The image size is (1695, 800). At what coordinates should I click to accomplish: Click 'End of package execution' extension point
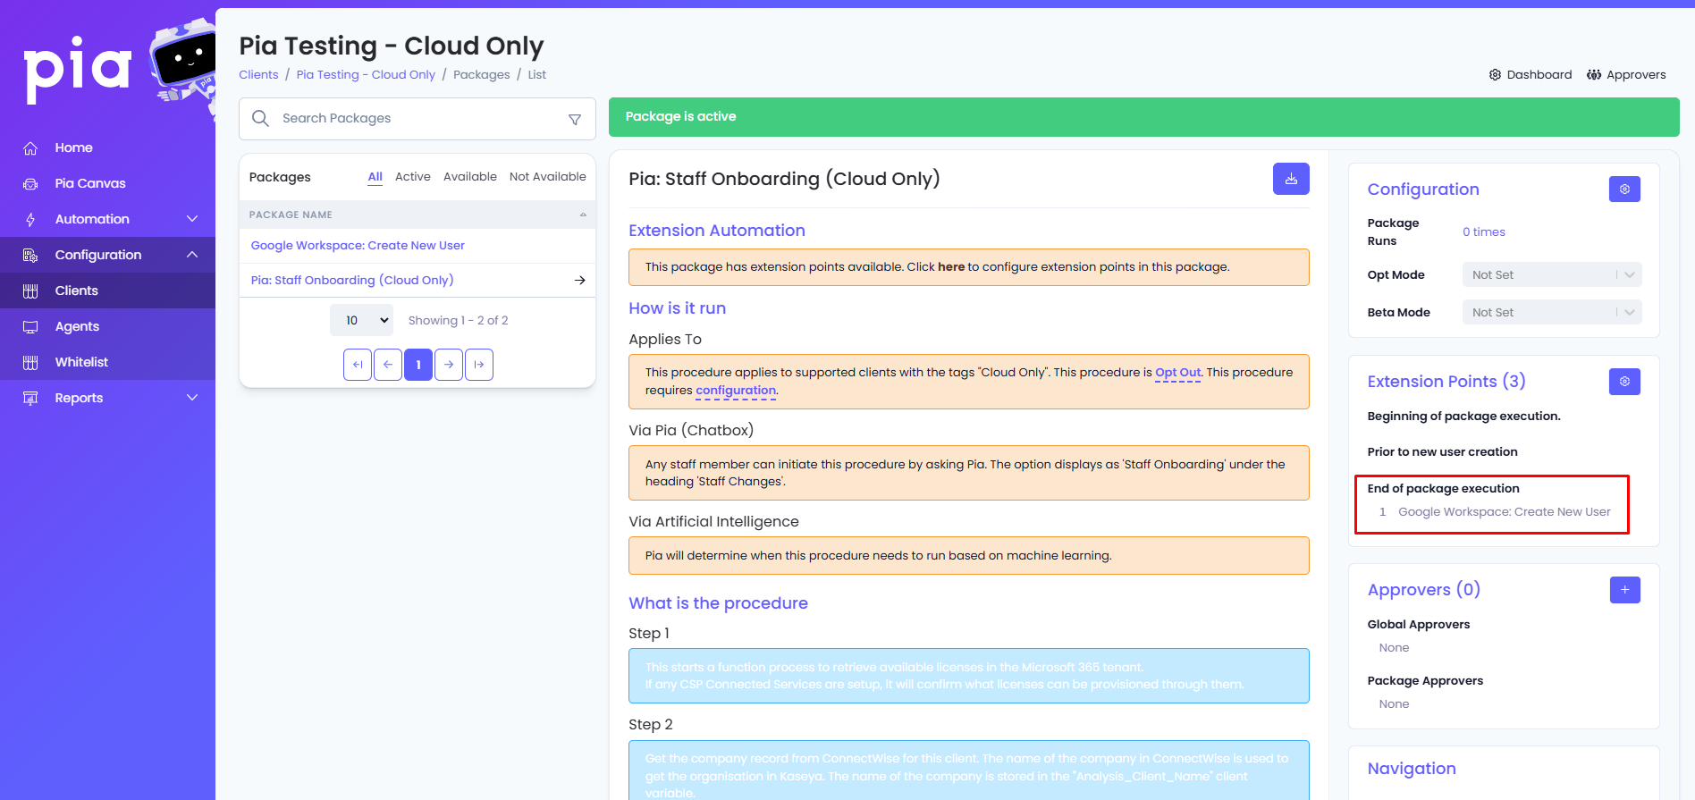point(1443,489)
